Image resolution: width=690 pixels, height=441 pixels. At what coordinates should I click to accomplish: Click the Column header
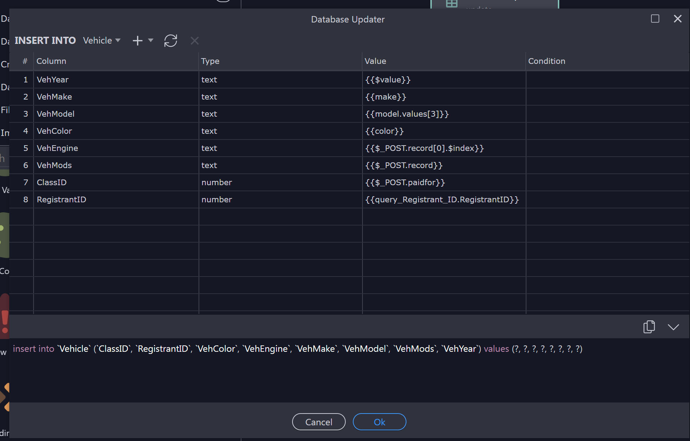click(x=116, y=61)
